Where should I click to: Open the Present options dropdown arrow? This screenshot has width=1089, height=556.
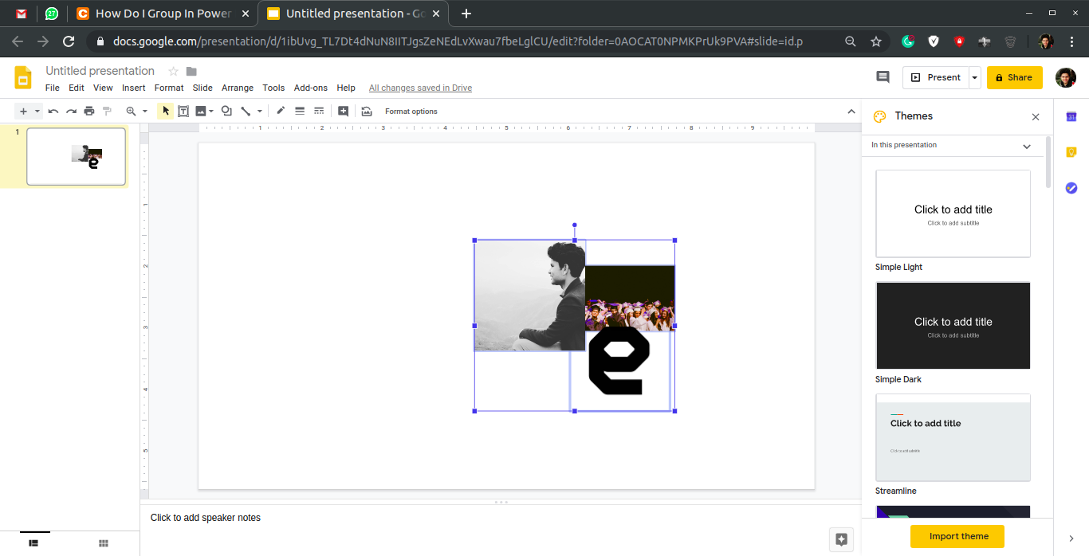tap(975, 77)
